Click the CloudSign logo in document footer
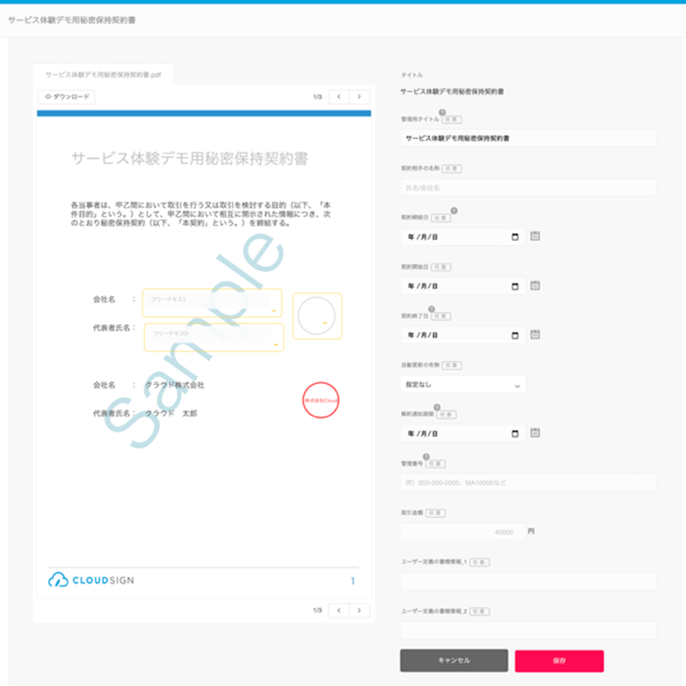 click(x=91, y=580)
